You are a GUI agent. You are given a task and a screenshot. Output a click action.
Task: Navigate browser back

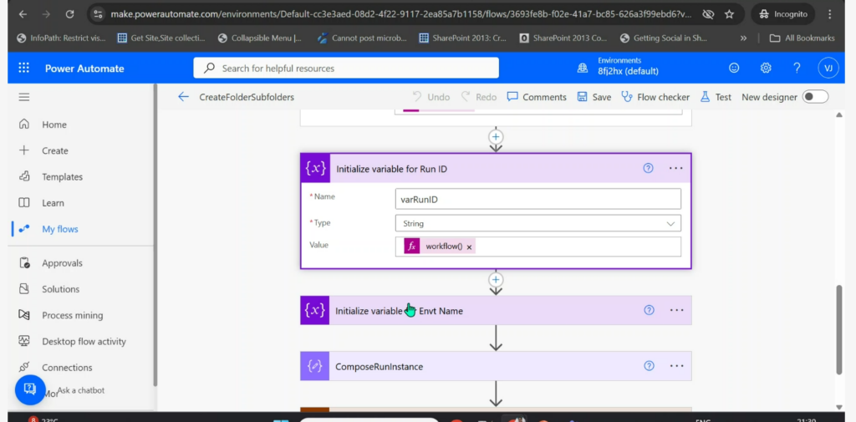[23, 14]
